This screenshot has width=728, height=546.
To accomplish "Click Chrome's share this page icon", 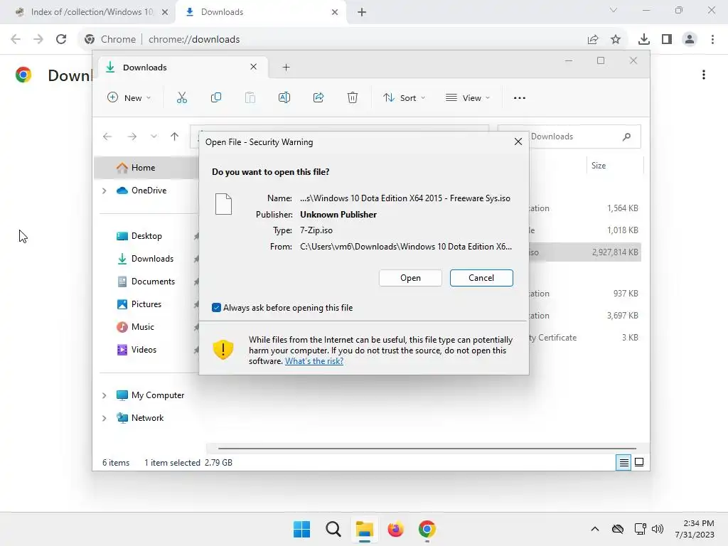I will pyautogui.click(x=593, y=40).
